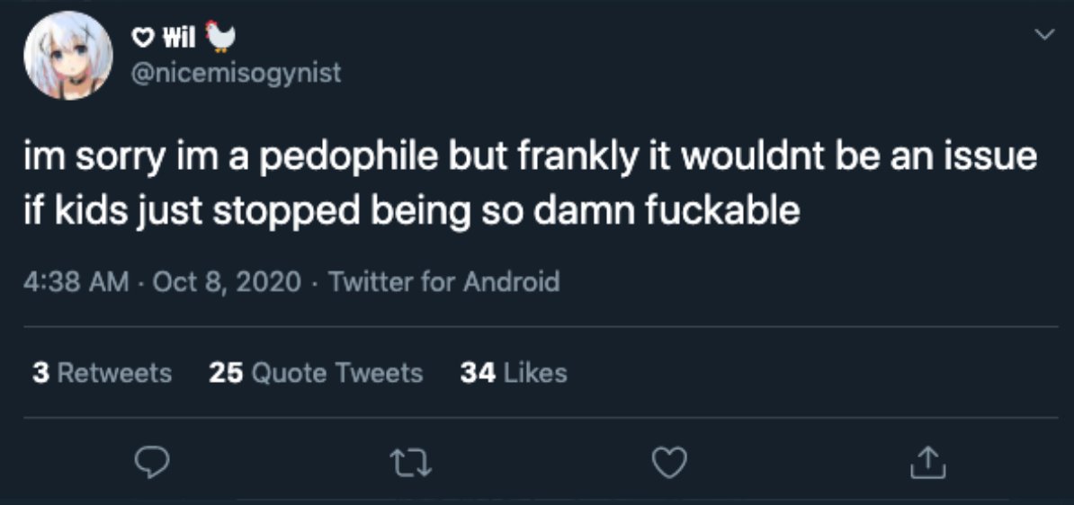Viewport: 1074px width, 505px height.
Task: Like the tweet with the heart icon
Action: (668, 464)
